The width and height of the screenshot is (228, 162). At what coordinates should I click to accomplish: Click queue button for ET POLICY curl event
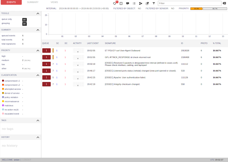pyautogui.click(x=46, y=51)
